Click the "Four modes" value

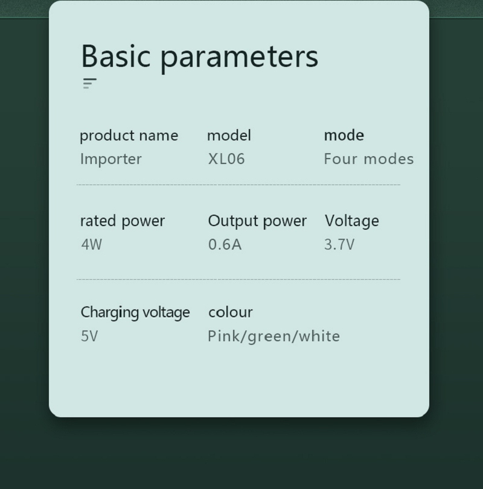369,159
